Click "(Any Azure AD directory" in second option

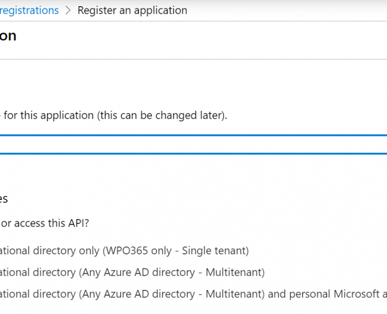137,272
